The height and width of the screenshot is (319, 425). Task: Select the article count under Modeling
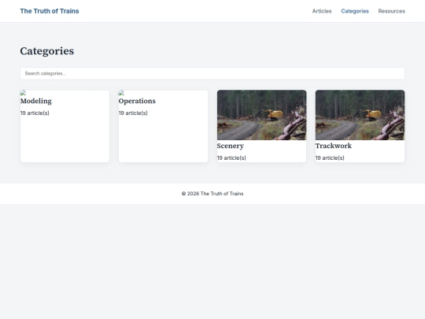[x=35, y=113]
